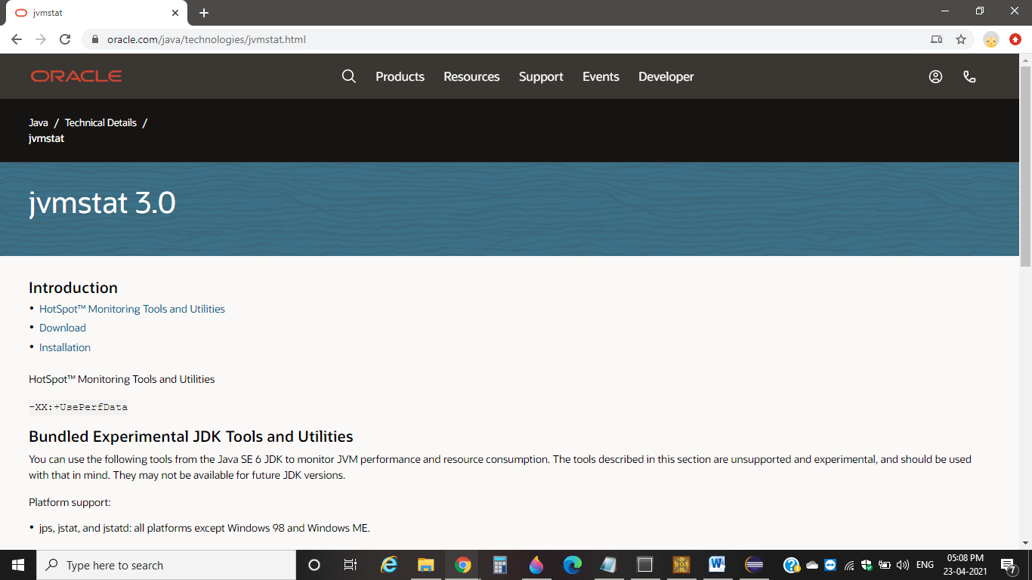Open the Products menu
The image size is (1032, 580).
click(400, 76)
